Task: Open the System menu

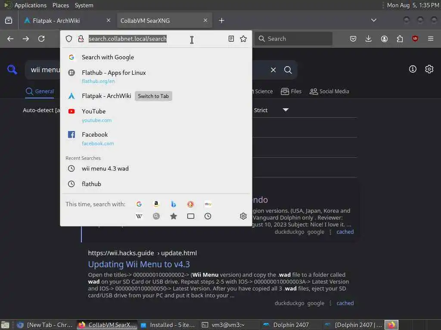Action: (84, 5)
